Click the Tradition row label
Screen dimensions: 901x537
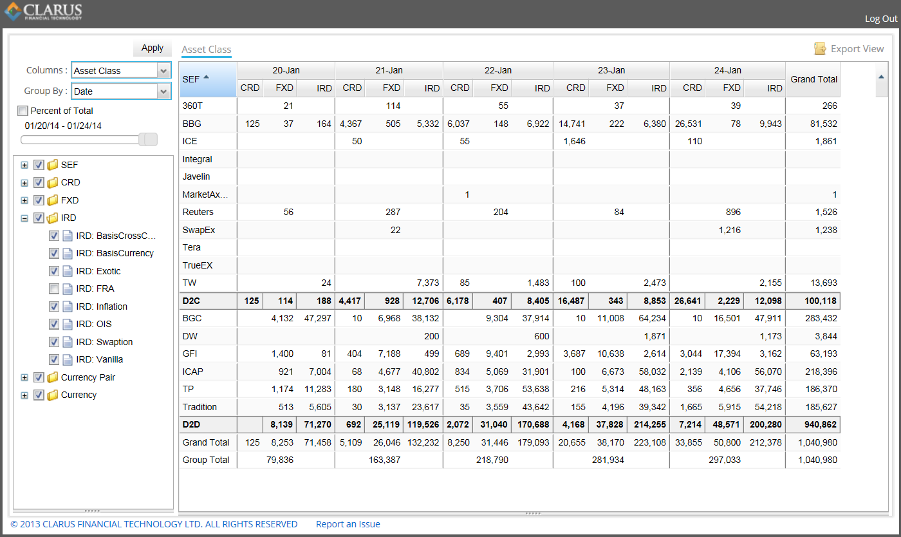pyautogui.click(x=200, y=407)
